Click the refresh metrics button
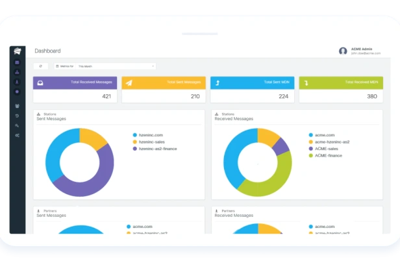The image size is (400, 263). [40, 66]
